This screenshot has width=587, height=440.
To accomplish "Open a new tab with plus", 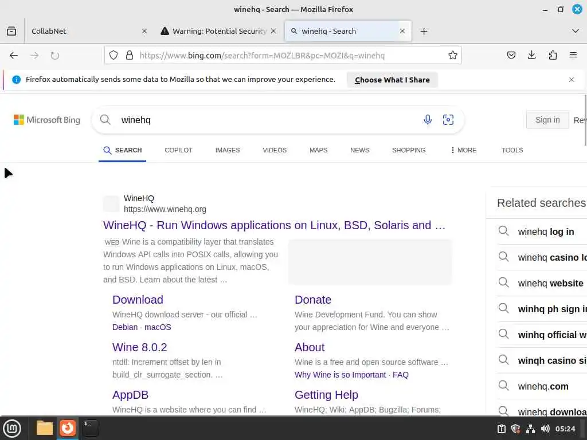I will pos(424,31).
